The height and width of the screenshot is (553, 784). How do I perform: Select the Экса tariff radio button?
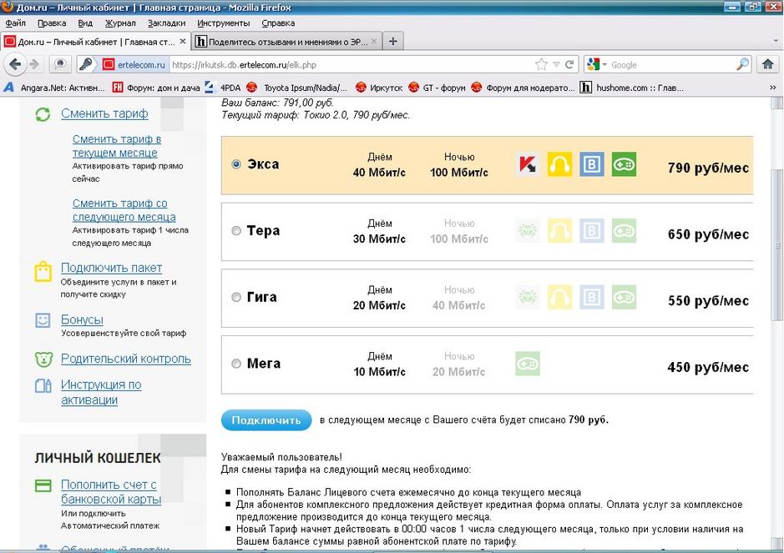coord(236,163)
